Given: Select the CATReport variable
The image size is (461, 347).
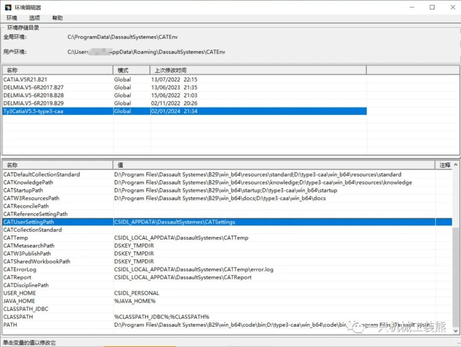Looking at the screenshot, I should tap(17, 277).
